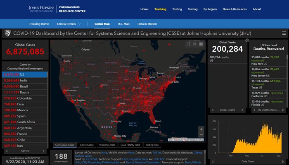
Task: Open the map legend list icon
Action: click(x=195, y=44)
